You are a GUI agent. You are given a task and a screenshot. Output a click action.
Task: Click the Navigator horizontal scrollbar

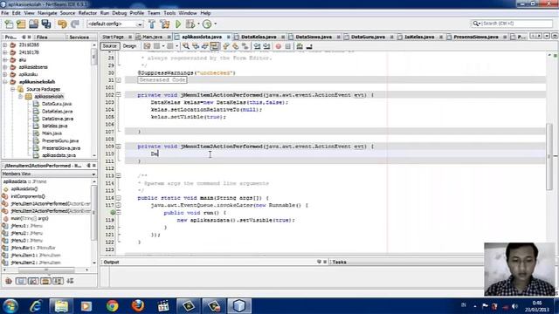[x=46, y=270]
